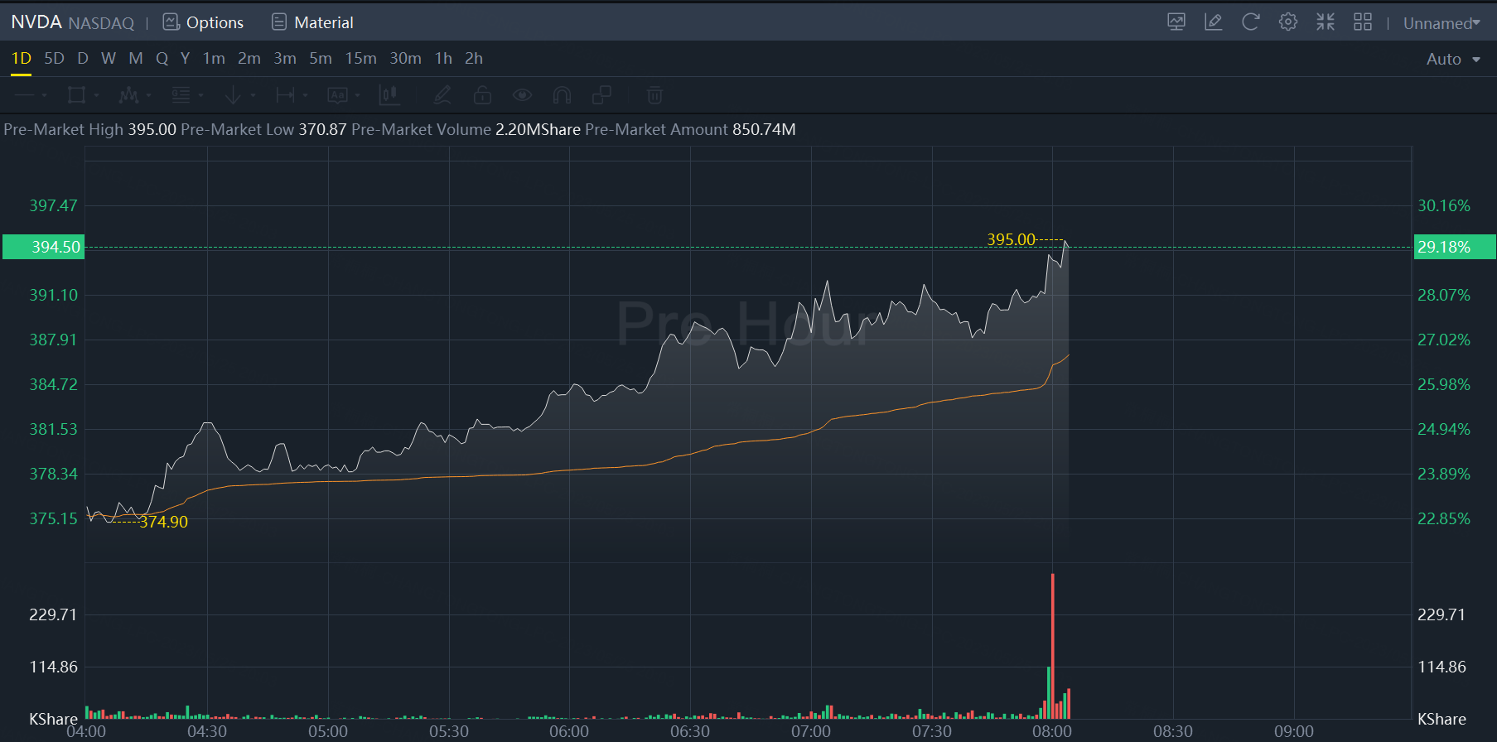Click the 374.90 low price marker
The image size is (1497, 742).
coord(164,522)
